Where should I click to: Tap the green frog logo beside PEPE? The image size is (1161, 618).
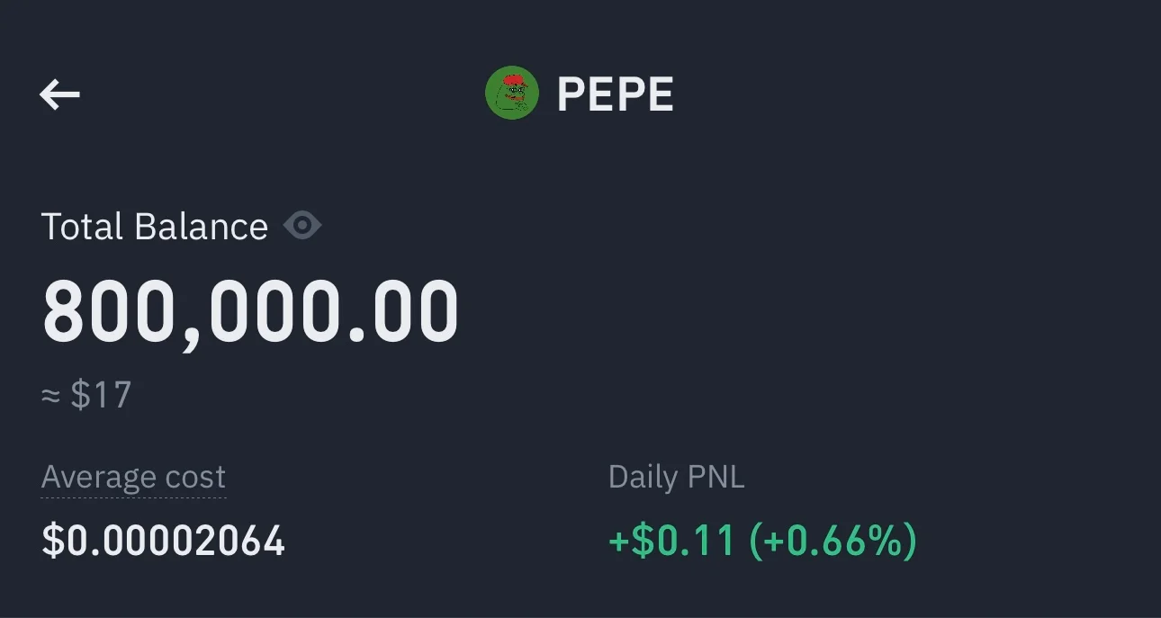pos(512,94)
